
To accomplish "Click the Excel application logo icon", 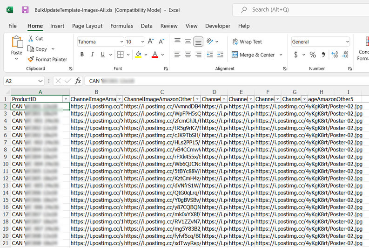I will click(x=10, y=10).
